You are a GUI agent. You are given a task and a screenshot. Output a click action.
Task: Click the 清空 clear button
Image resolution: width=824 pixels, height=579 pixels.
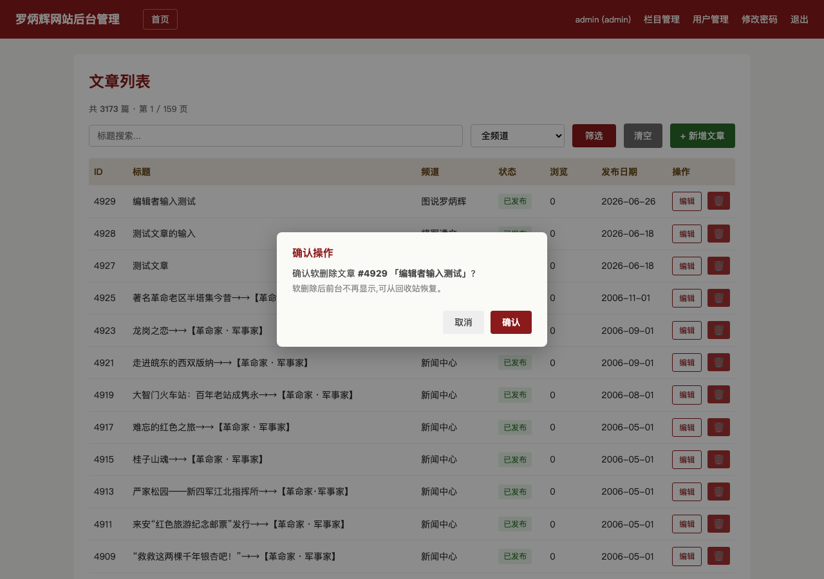click(643, 136)
